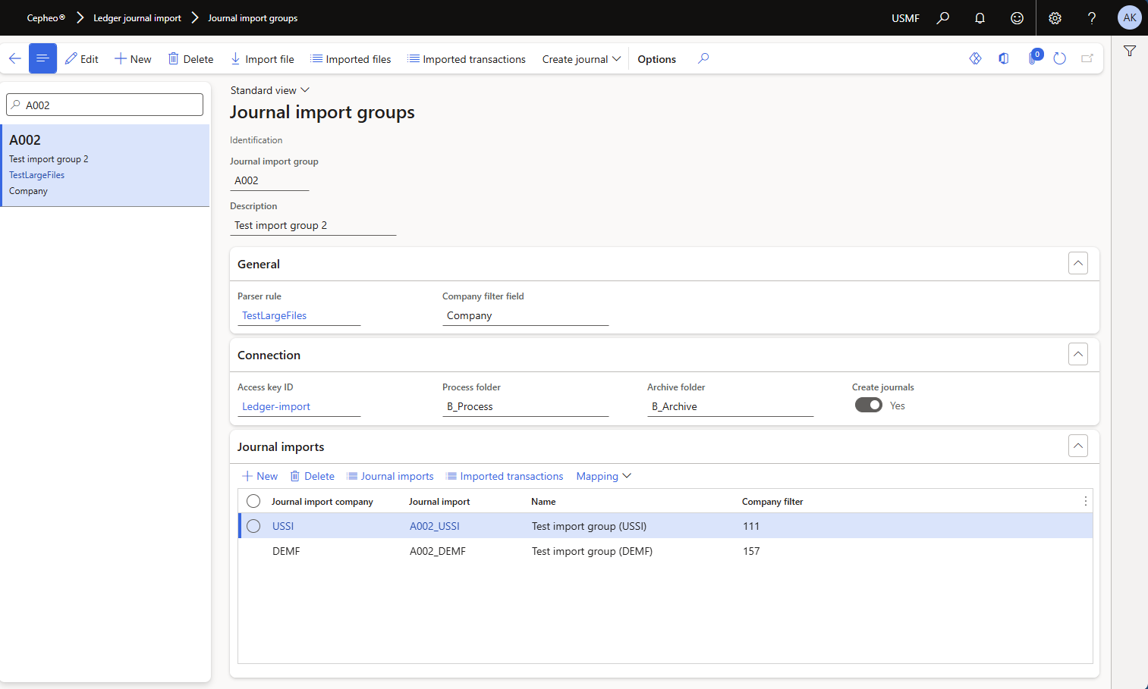Click the notification bell icon
This screenshot has height=689, width=1148.
[980, 18]
